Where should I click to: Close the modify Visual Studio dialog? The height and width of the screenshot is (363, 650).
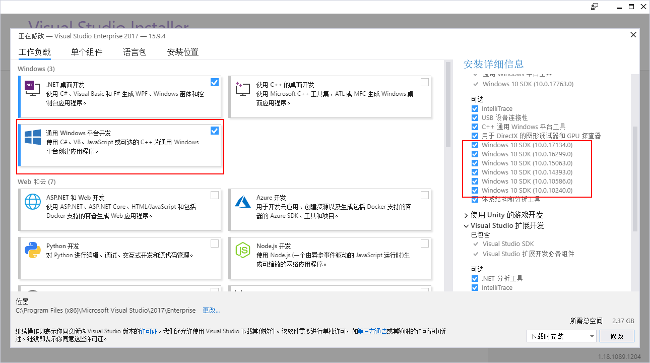click(x=633, y=35)
